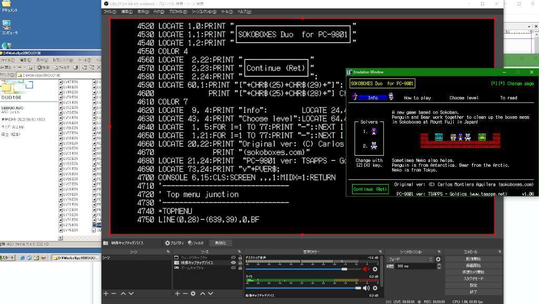539x304 pixels.
Task: Remove the scene with the minus icon
Action: pos(114,293)
